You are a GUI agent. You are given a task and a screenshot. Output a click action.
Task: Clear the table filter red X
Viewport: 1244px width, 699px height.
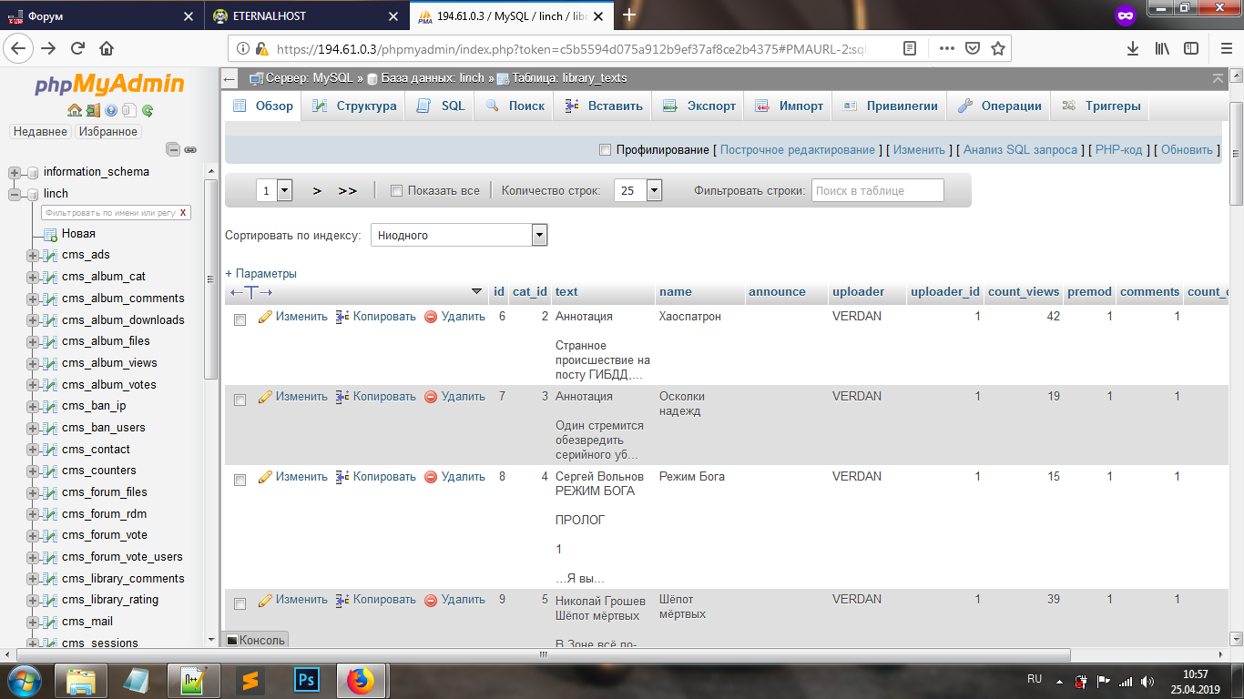(183, 212)
